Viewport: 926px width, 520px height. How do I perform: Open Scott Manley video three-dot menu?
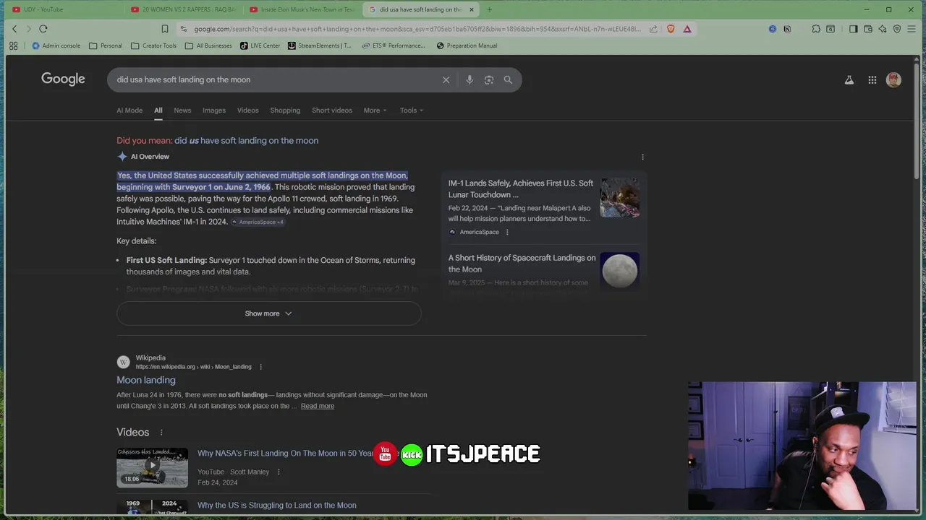279,472
